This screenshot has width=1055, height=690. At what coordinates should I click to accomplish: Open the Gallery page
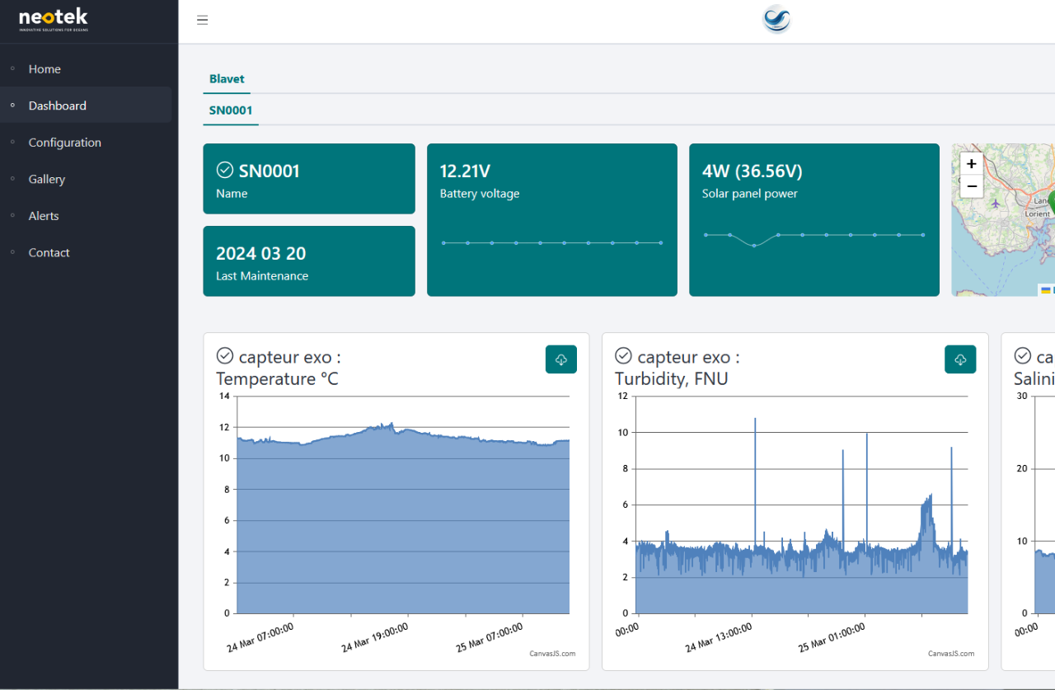47,179
